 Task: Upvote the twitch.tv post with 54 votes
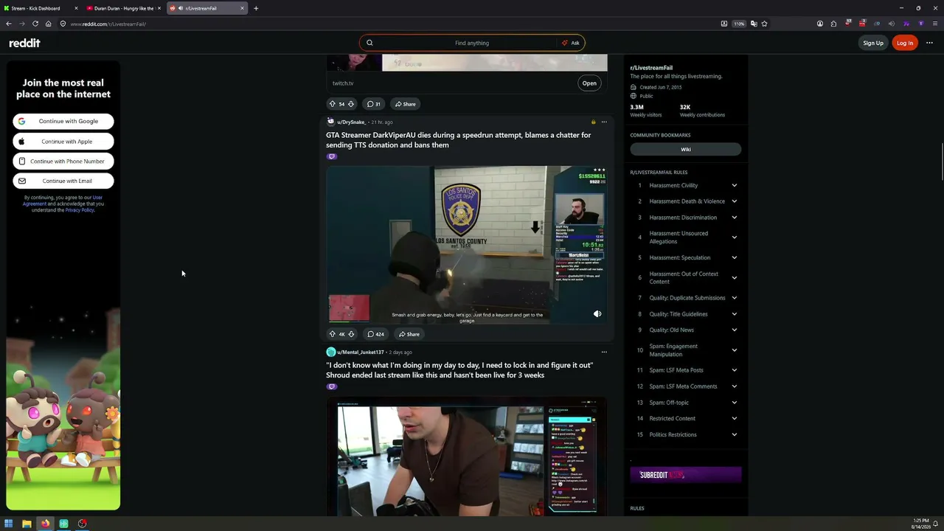coord(332,104)
